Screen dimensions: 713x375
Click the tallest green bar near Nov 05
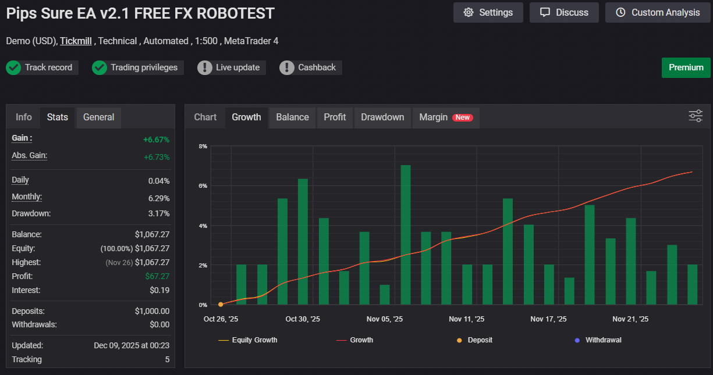(x=406, y=235)
